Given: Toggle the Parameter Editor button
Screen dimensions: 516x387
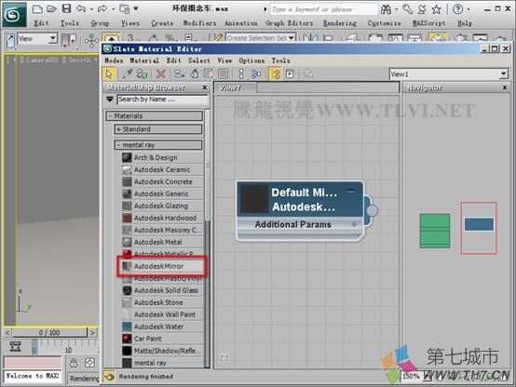Looking at the screenshot, I should pyautogui.click(x=290, y=74).
